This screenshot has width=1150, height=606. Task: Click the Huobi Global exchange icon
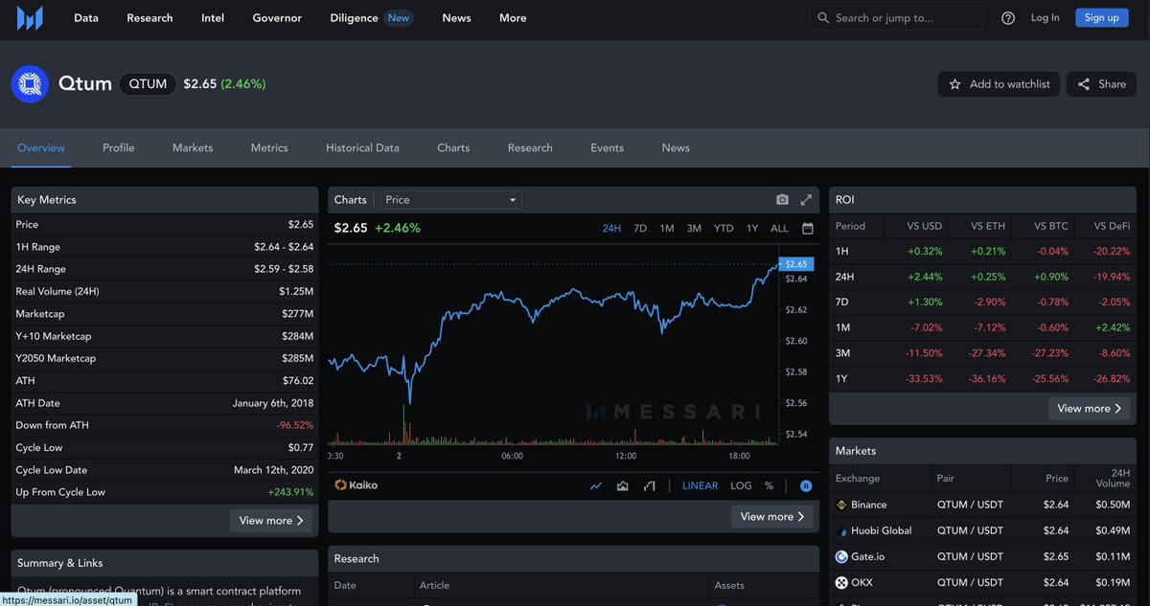(x=841, y=530)
